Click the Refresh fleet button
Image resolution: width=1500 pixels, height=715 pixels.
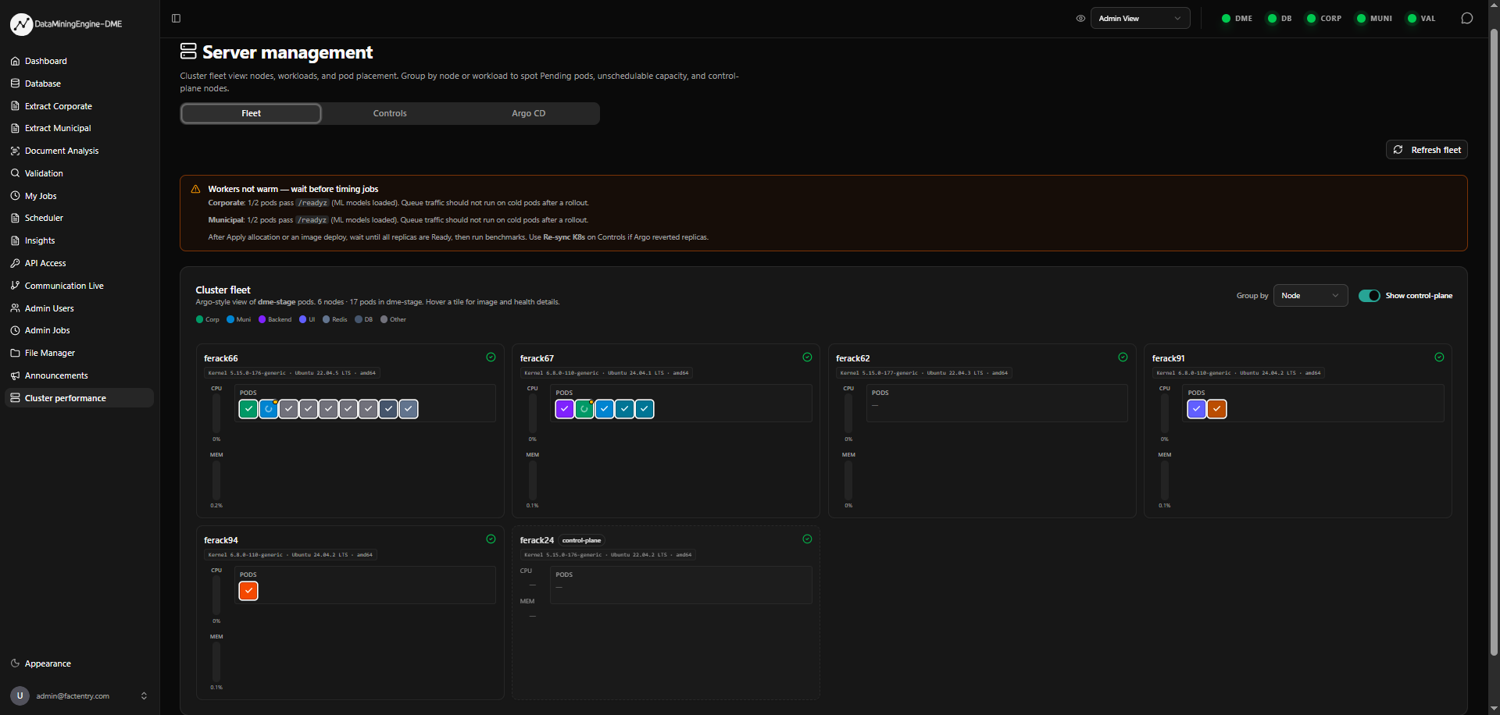click(x=1427, y=150)
